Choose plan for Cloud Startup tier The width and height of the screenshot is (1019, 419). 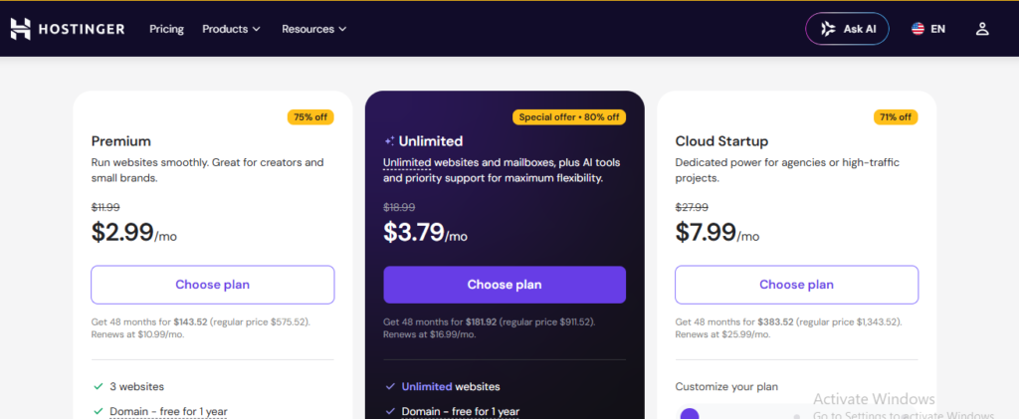[797, 285]
